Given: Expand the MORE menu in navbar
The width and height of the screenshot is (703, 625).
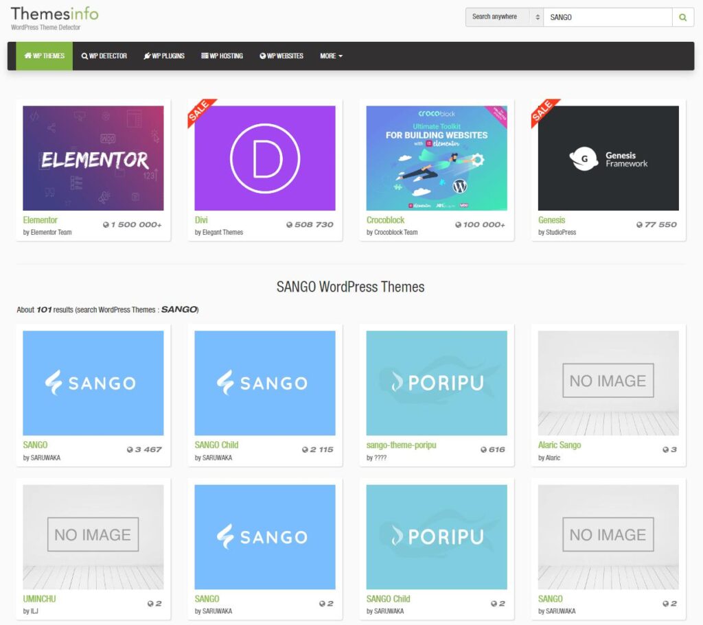Looking at the screenshot, I should point(331,56).
